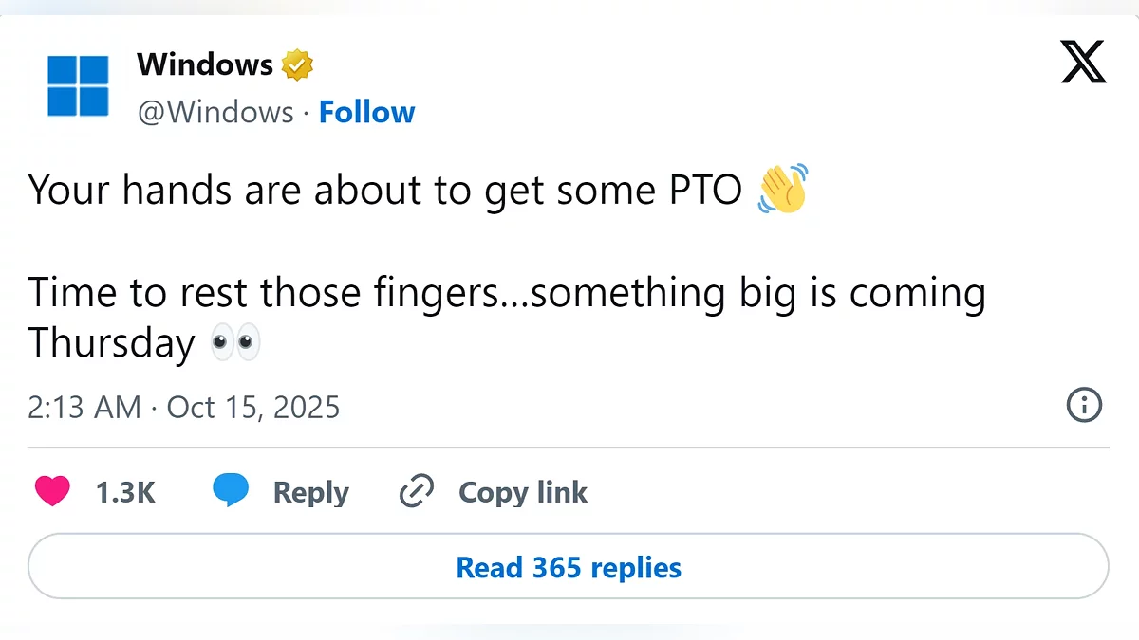Like the tweet with the heart icon
This screenshot has width=1139, height=640.
tap(52, 492)
